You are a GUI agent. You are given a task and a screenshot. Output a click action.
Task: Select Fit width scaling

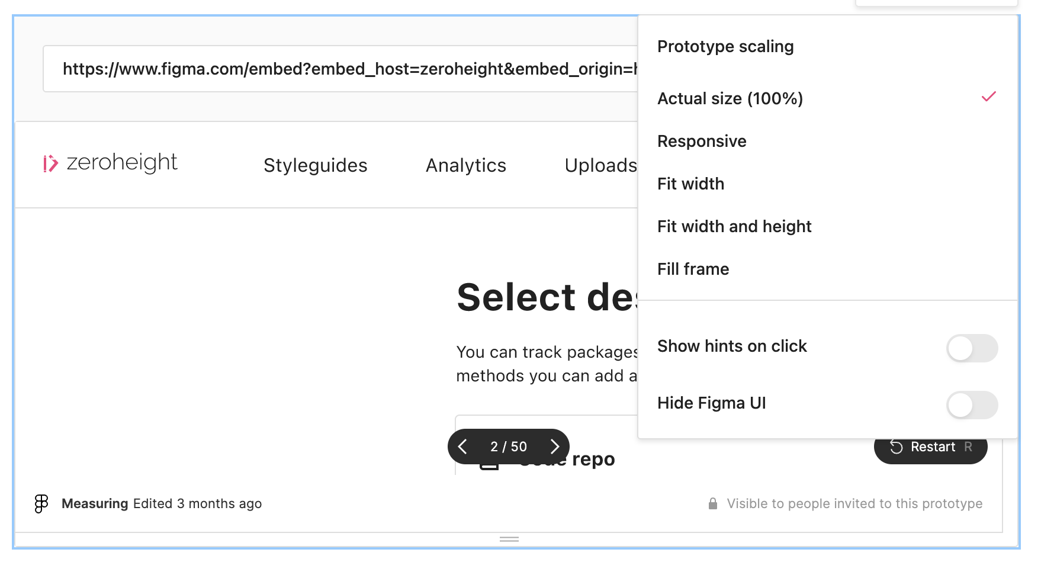[x=690, y=184]
